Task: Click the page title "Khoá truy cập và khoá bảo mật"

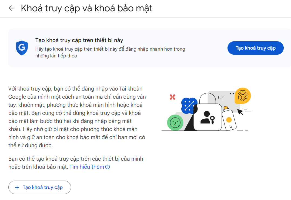Action: point(86,8)
